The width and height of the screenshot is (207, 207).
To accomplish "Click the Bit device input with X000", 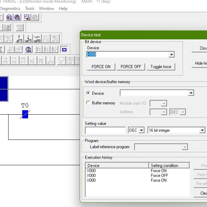I will (x=128, y=55).
